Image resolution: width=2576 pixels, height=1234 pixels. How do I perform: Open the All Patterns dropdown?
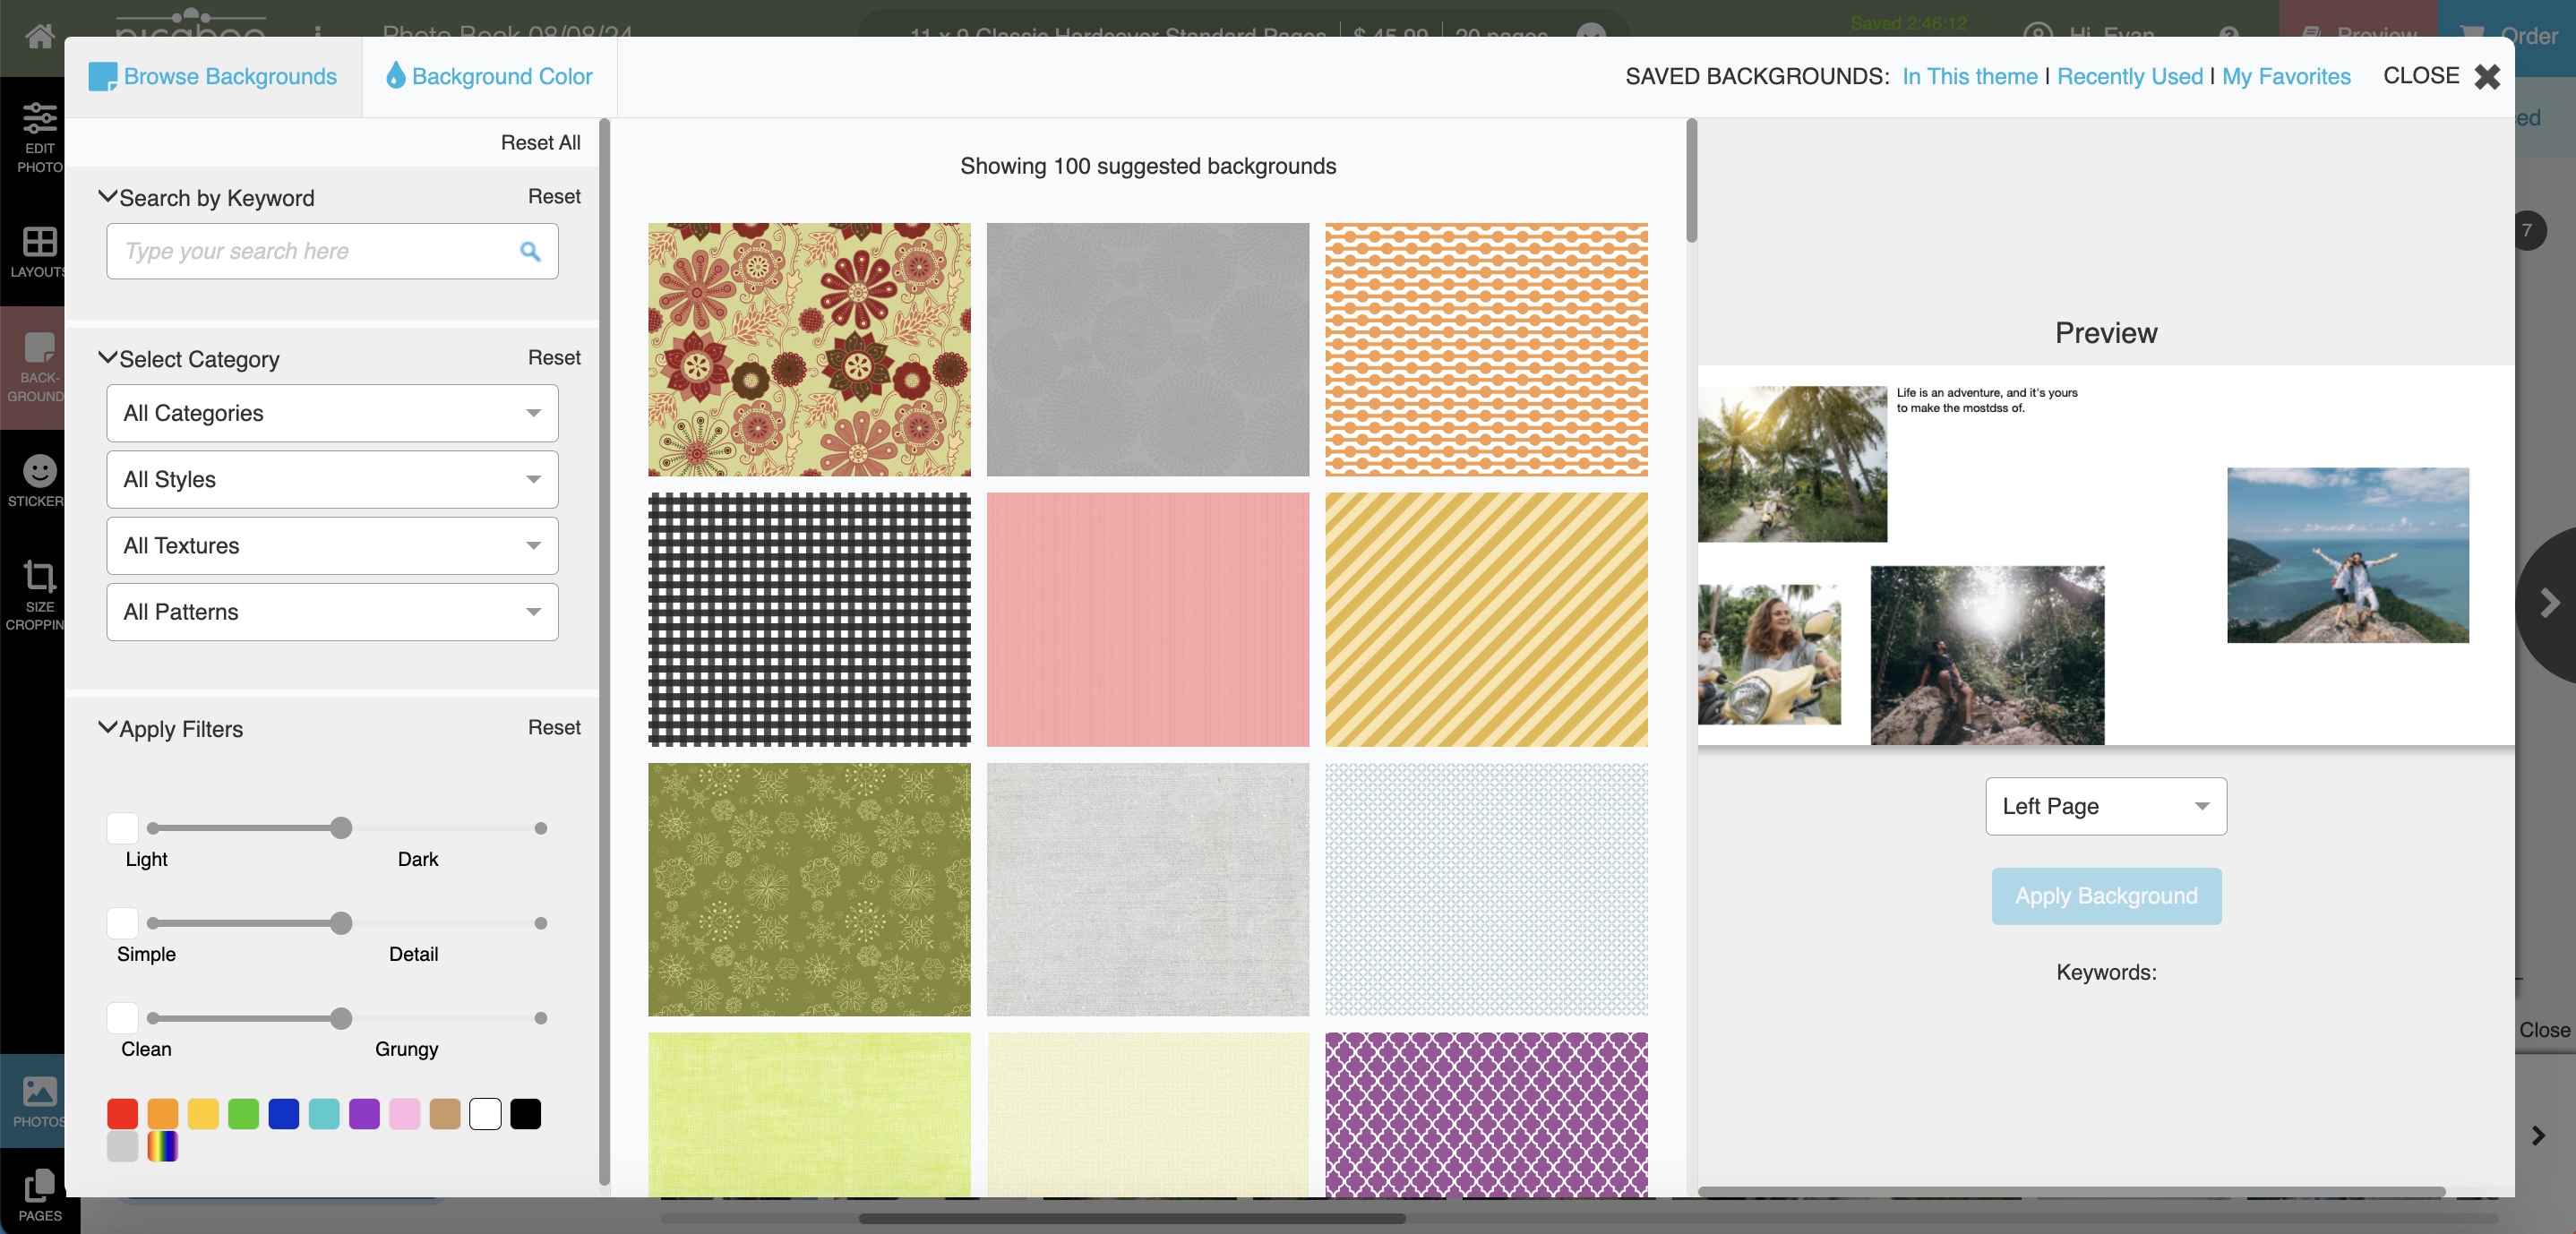pyautogui.click(x=332, y=611)
